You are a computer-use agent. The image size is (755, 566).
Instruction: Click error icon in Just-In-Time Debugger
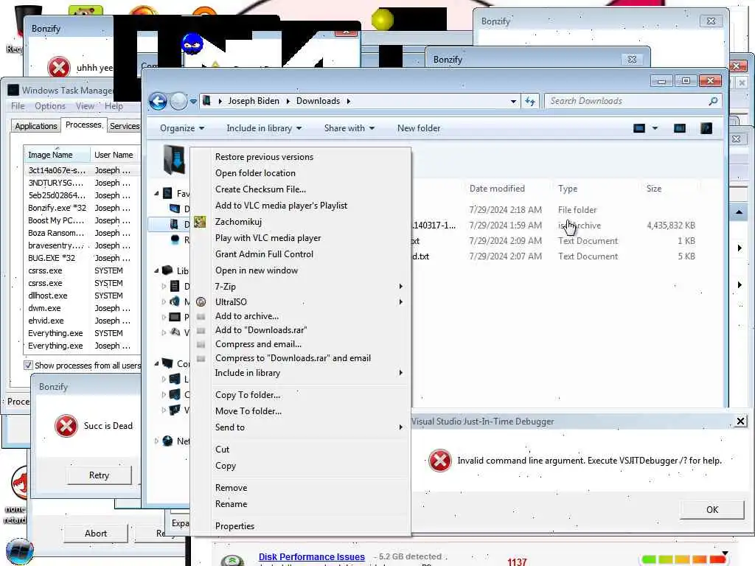point(439,461)
